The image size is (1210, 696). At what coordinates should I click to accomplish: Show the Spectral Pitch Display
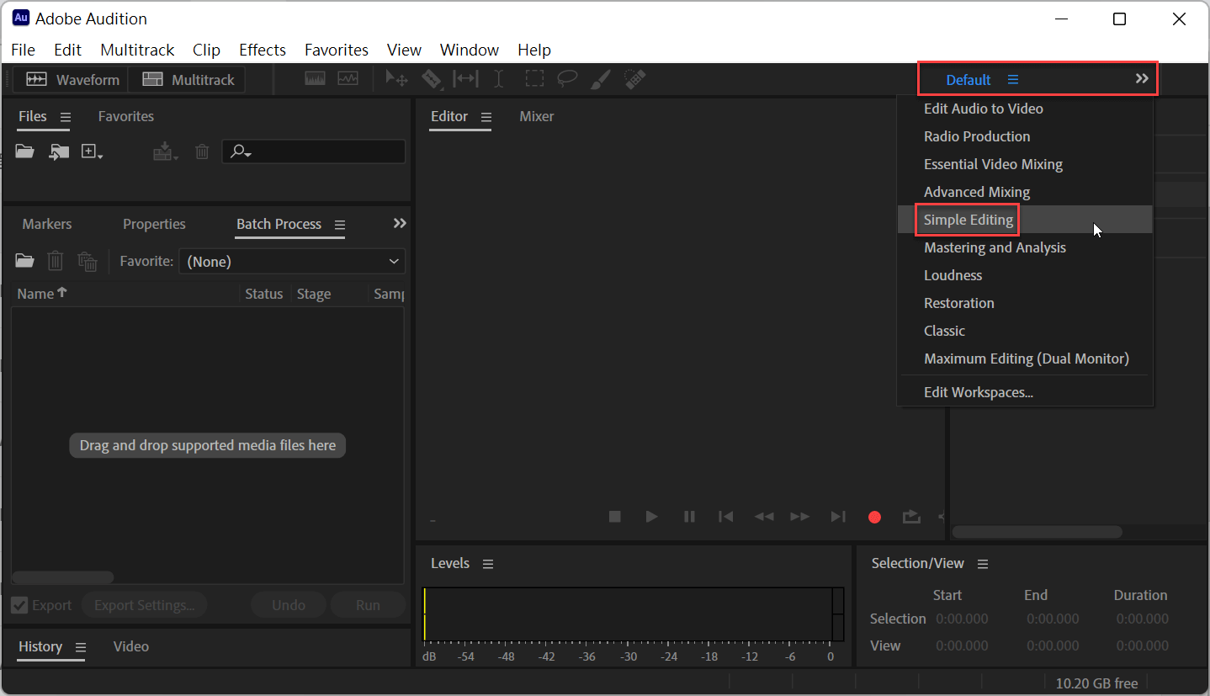[x=348, y=79]
